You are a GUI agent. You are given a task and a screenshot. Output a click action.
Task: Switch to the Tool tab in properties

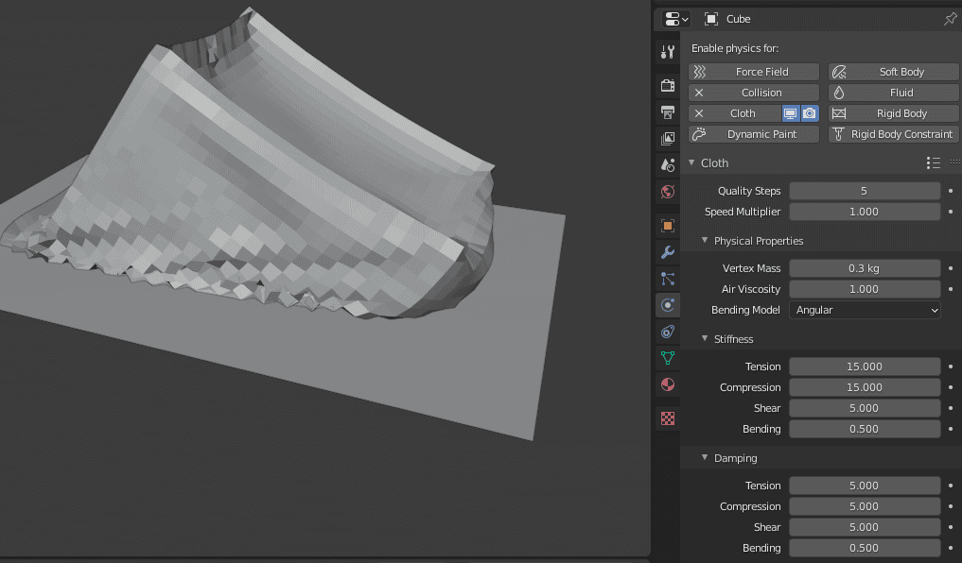(x=667, y=52)
